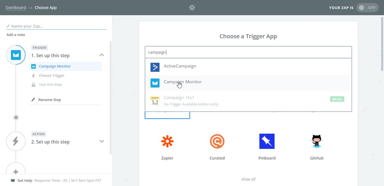Click the TRIGGER label badge
384x186 pixels.
(39, 48)
